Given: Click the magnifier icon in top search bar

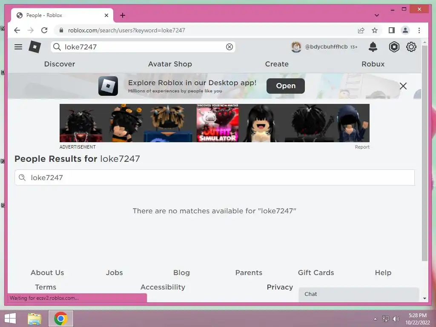Looking at the screenshot, I should pos(57,47).
